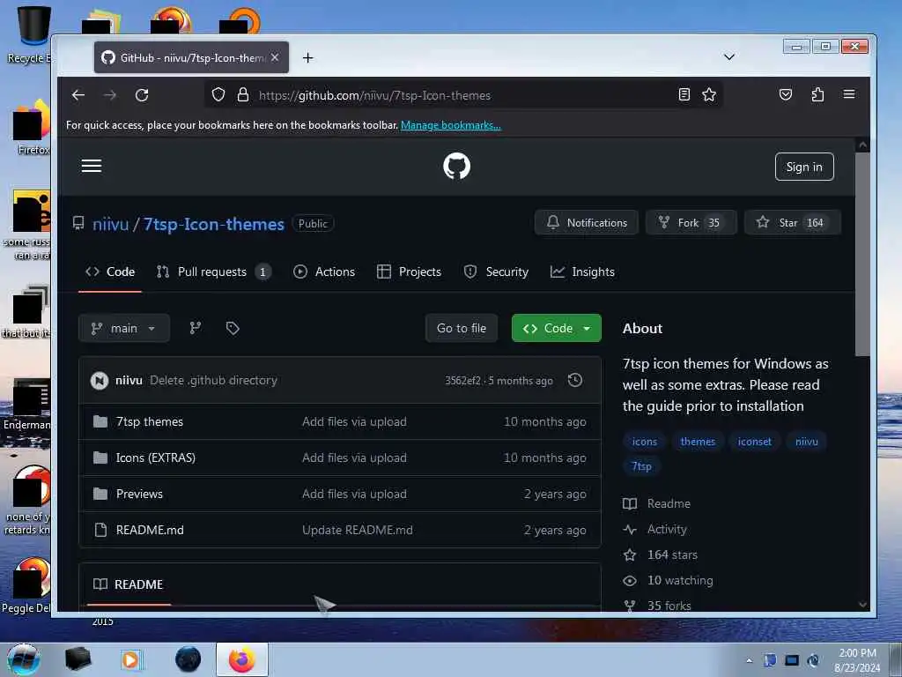Open commit history clock icon
Image resolution: width=902 pixels, height=677 pixels.
tap(574, 380)
